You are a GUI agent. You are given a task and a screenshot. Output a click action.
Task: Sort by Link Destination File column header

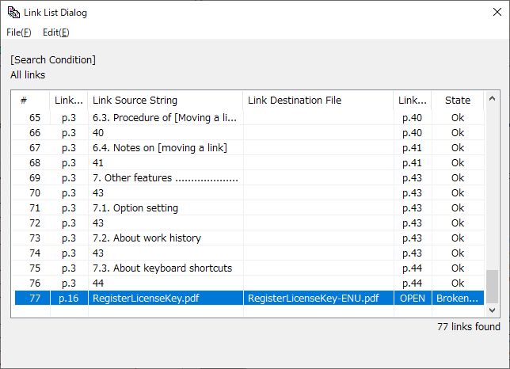tap(318, 100)
